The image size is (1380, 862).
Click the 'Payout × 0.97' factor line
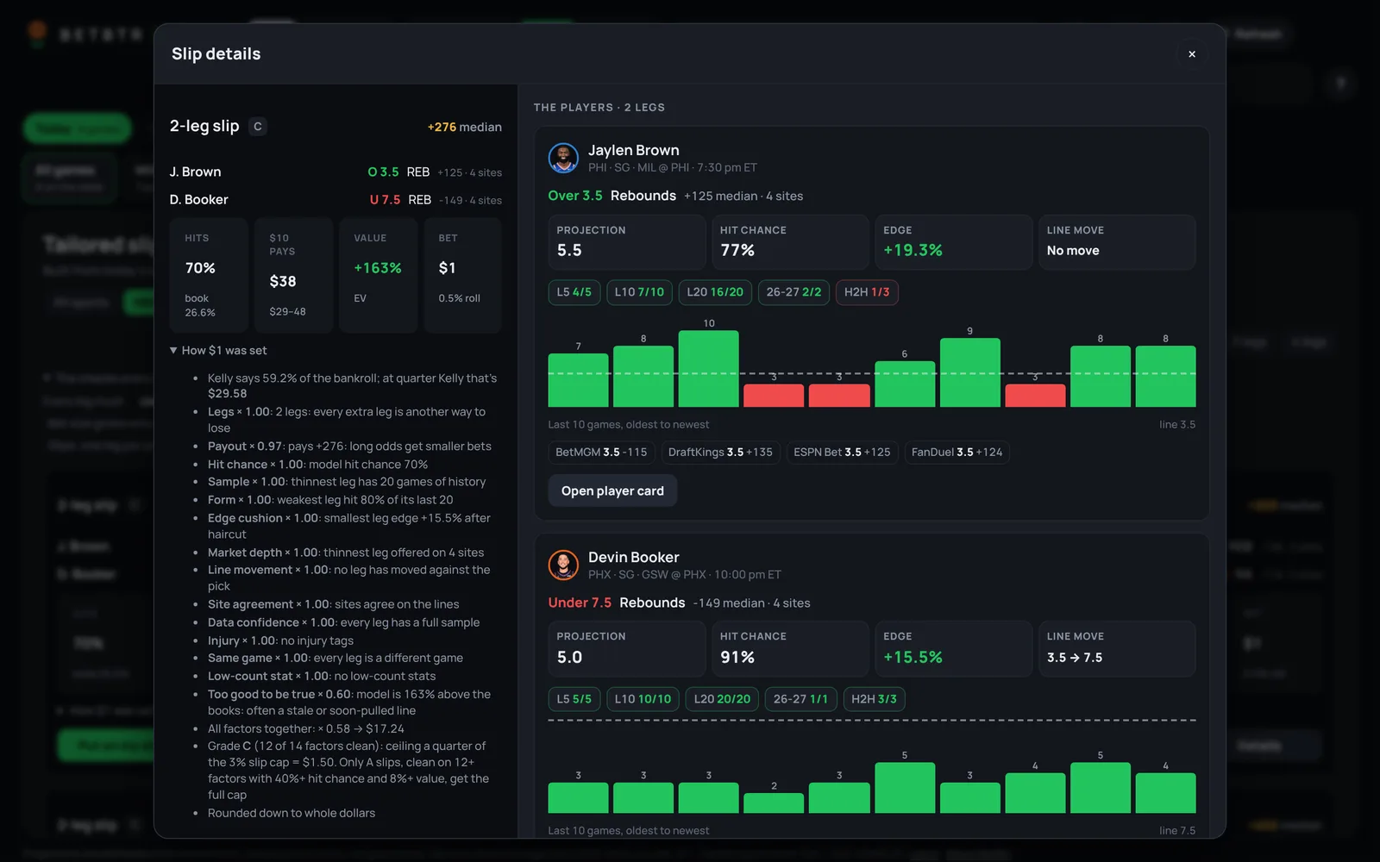pyautogui.click(x=349, y=447)
